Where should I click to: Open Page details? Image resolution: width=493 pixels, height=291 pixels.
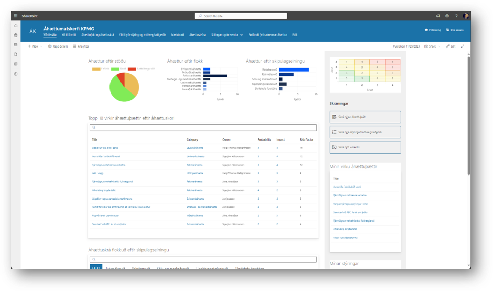point(58,46)
